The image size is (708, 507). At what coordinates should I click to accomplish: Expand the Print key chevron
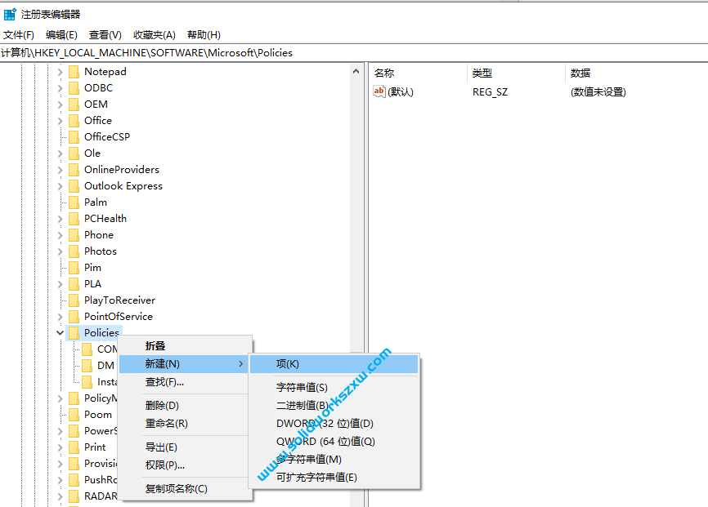[x=59, y=447]
